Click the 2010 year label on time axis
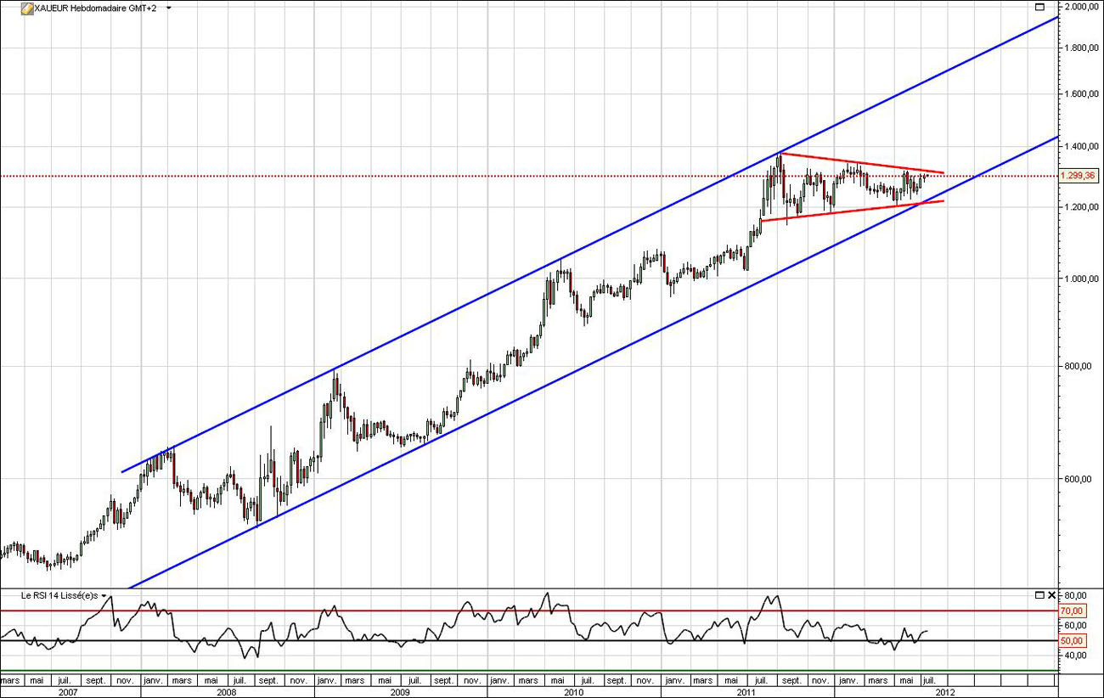Viewport: 1104px width, 698px height. 573,692
